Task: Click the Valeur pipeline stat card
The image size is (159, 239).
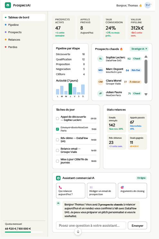Action: [x=139, y=27]
